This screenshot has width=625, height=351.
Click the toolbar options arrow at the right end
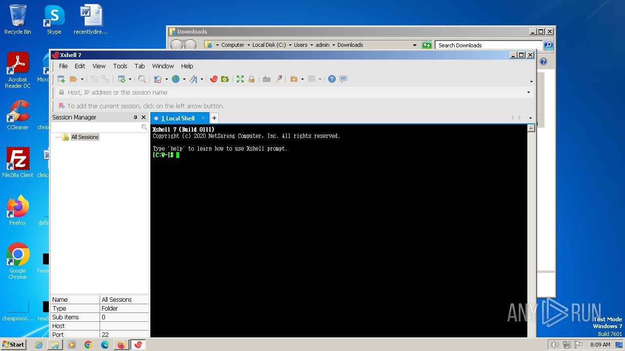(x=531, y=81)
